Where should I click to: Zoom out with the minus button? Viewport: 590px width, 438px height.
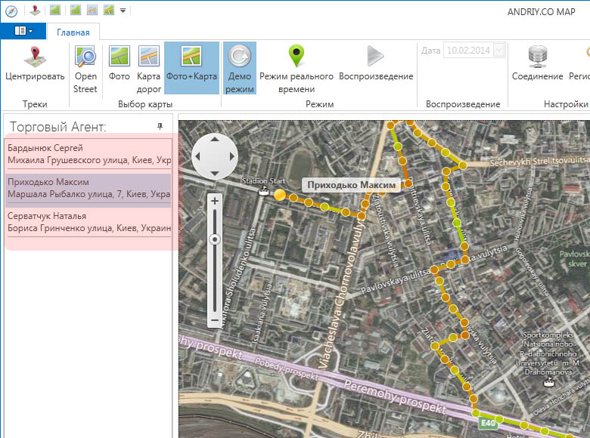pyautogui.click(x=215, y=320)
